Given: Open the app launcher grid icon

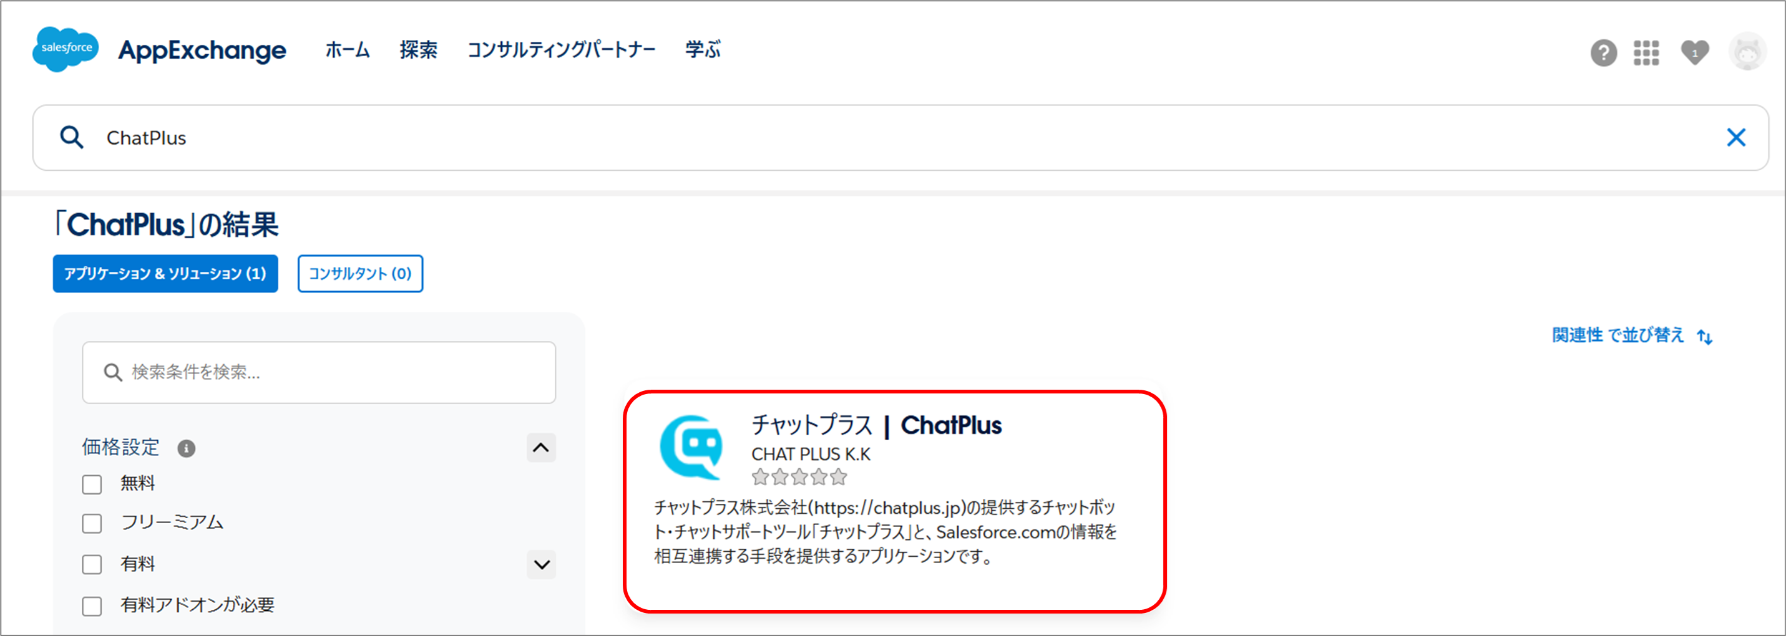Looking at the screenshot, I should click(1646, 52).
